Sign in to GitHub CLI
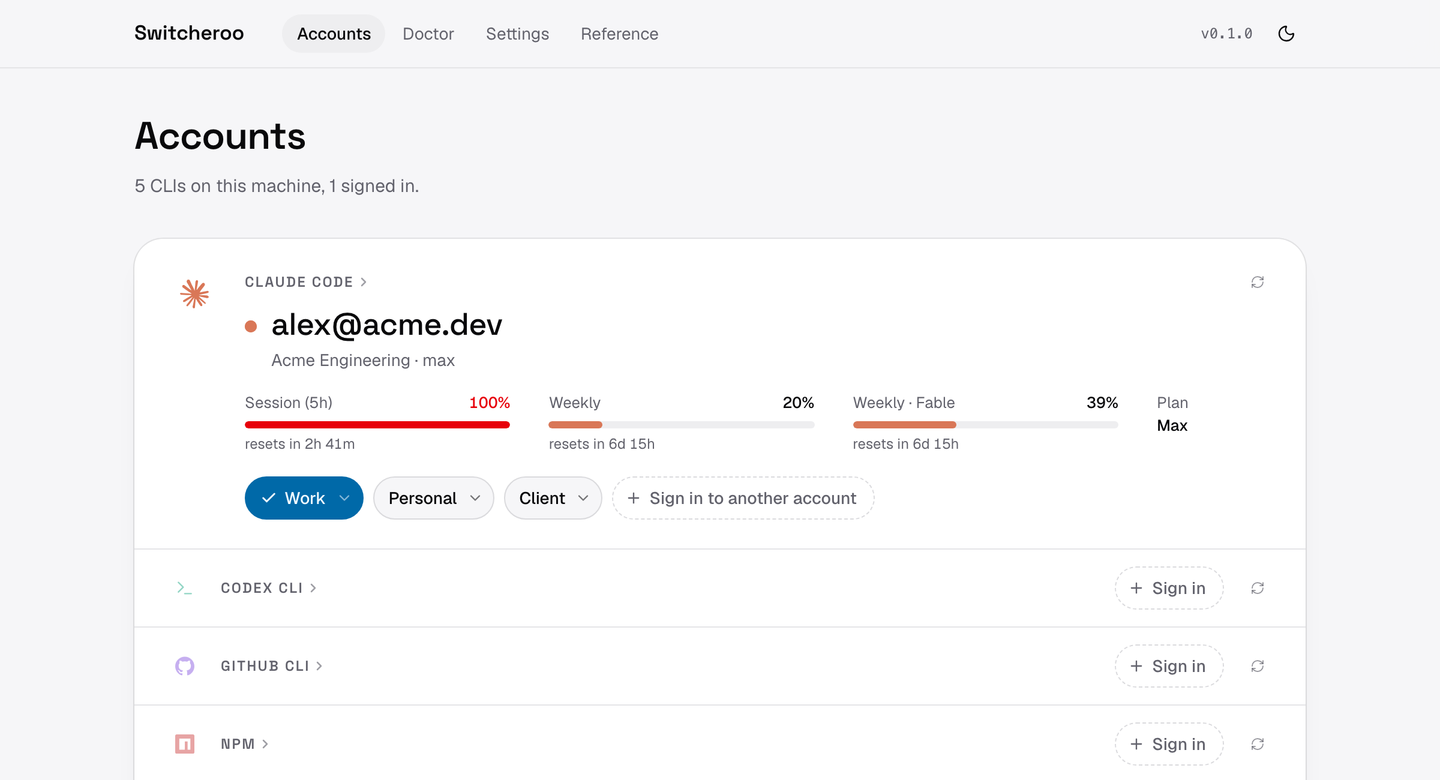This screenshot has height=780, width=1440. click(x=1169, y=666)
